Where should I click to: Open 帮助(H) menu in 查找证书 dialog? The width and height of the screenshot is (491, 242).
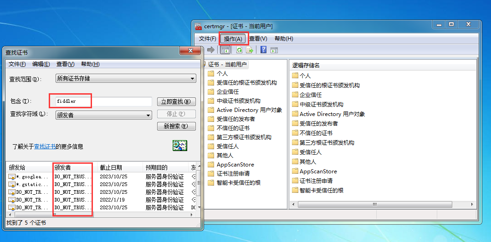coord(90,64)
